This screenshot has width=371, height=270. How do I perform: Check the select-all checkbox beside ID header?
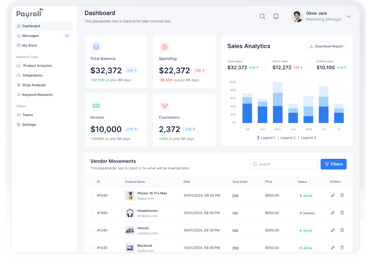point(93,182)
